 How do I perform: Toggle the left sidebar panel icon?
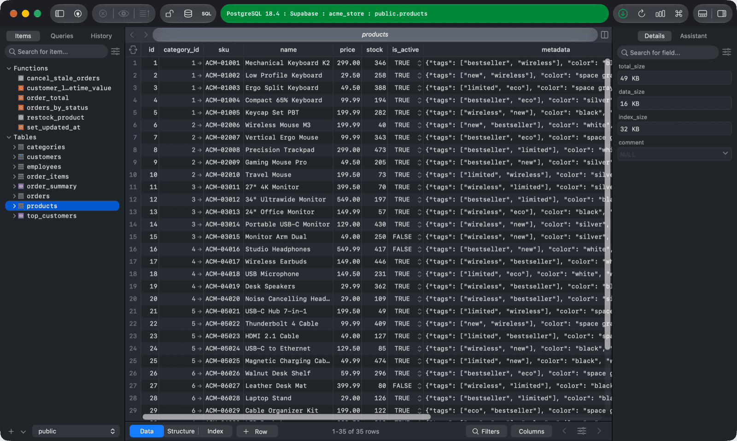point(60,14)
